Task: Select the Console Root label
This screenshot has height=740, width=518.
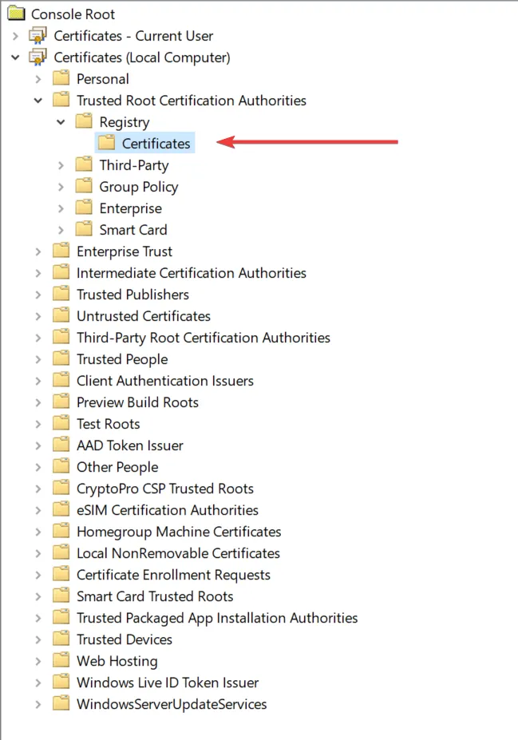Action: (x=73, y=14)
